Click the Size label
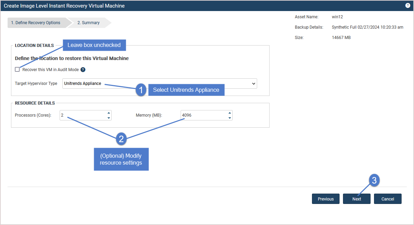The image size is (414, 225). tap(299, 38)
